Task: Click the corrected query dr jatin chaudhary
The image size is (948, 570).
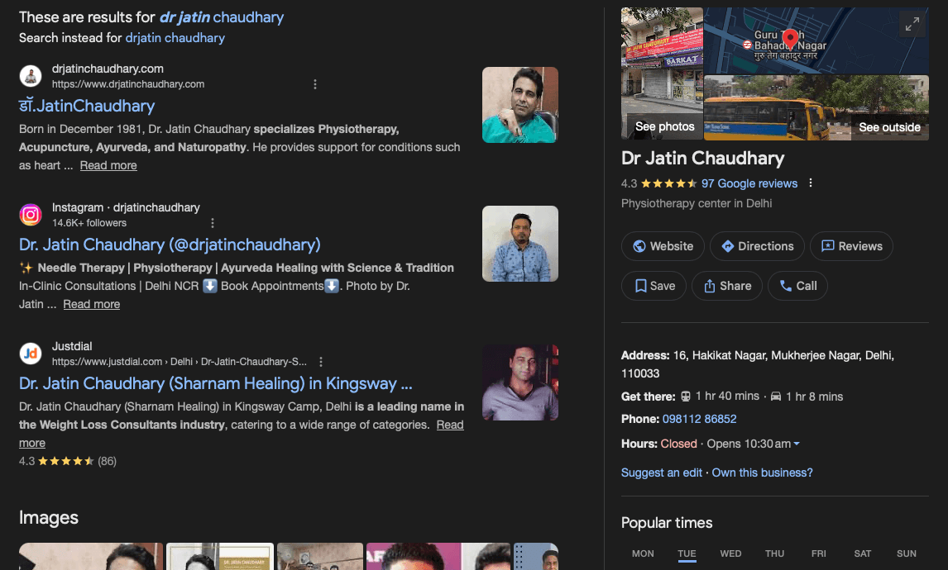Action: click(x=221, y=17)
